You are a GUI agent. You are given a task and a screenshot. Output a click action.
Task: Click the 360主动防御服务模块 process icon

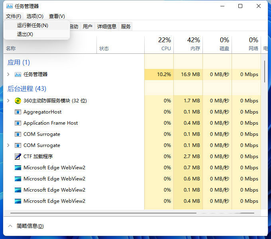pyautogui.click(x=18, y=101)
